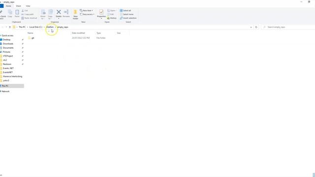The width and height of the screenshot is (315, 177).
Task: Open the VTCProject pinned folder
Action: click(8, 56)
